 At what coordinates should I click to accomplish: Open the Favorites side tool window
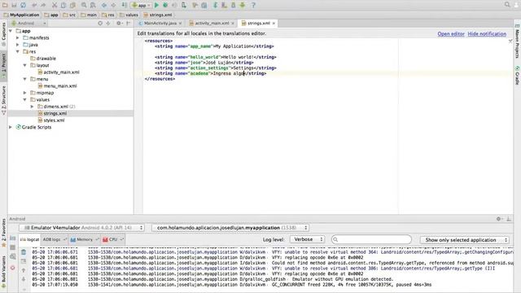3,233
